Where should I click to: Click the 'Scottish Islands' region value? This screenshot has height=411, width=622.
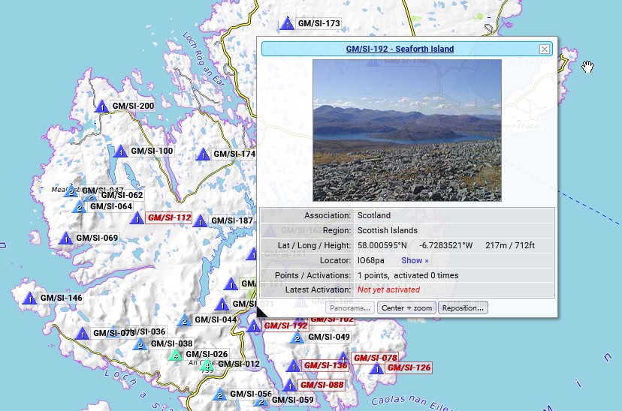(x=387, y=230)
